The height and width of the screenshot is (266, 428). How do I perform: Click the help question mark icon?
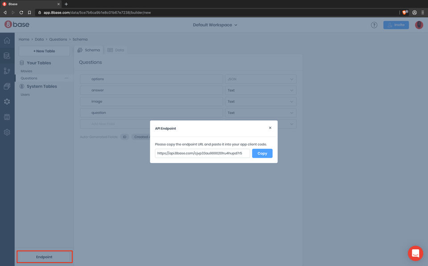click(374, 25)
